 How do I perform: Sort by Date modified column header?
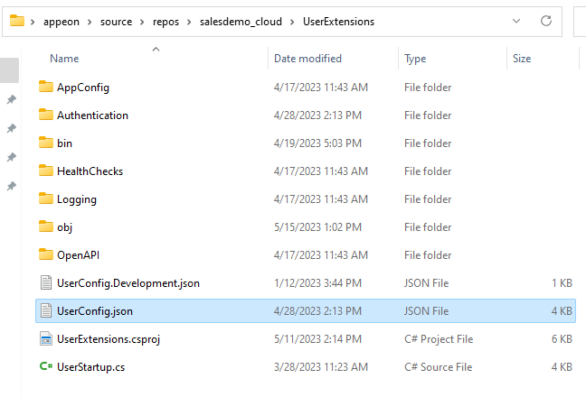click(307, 59)
